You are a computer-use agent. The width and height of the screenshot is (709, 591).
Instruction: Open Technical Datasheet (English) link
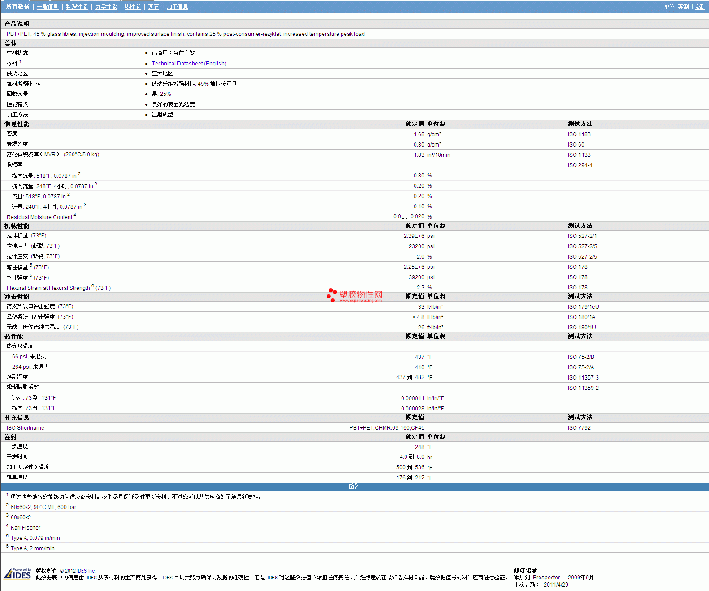189,64
